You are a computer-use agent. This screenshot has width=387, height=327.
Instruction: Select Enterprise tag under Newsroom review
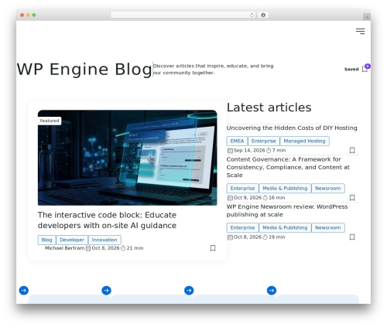[x=242, y=228]
